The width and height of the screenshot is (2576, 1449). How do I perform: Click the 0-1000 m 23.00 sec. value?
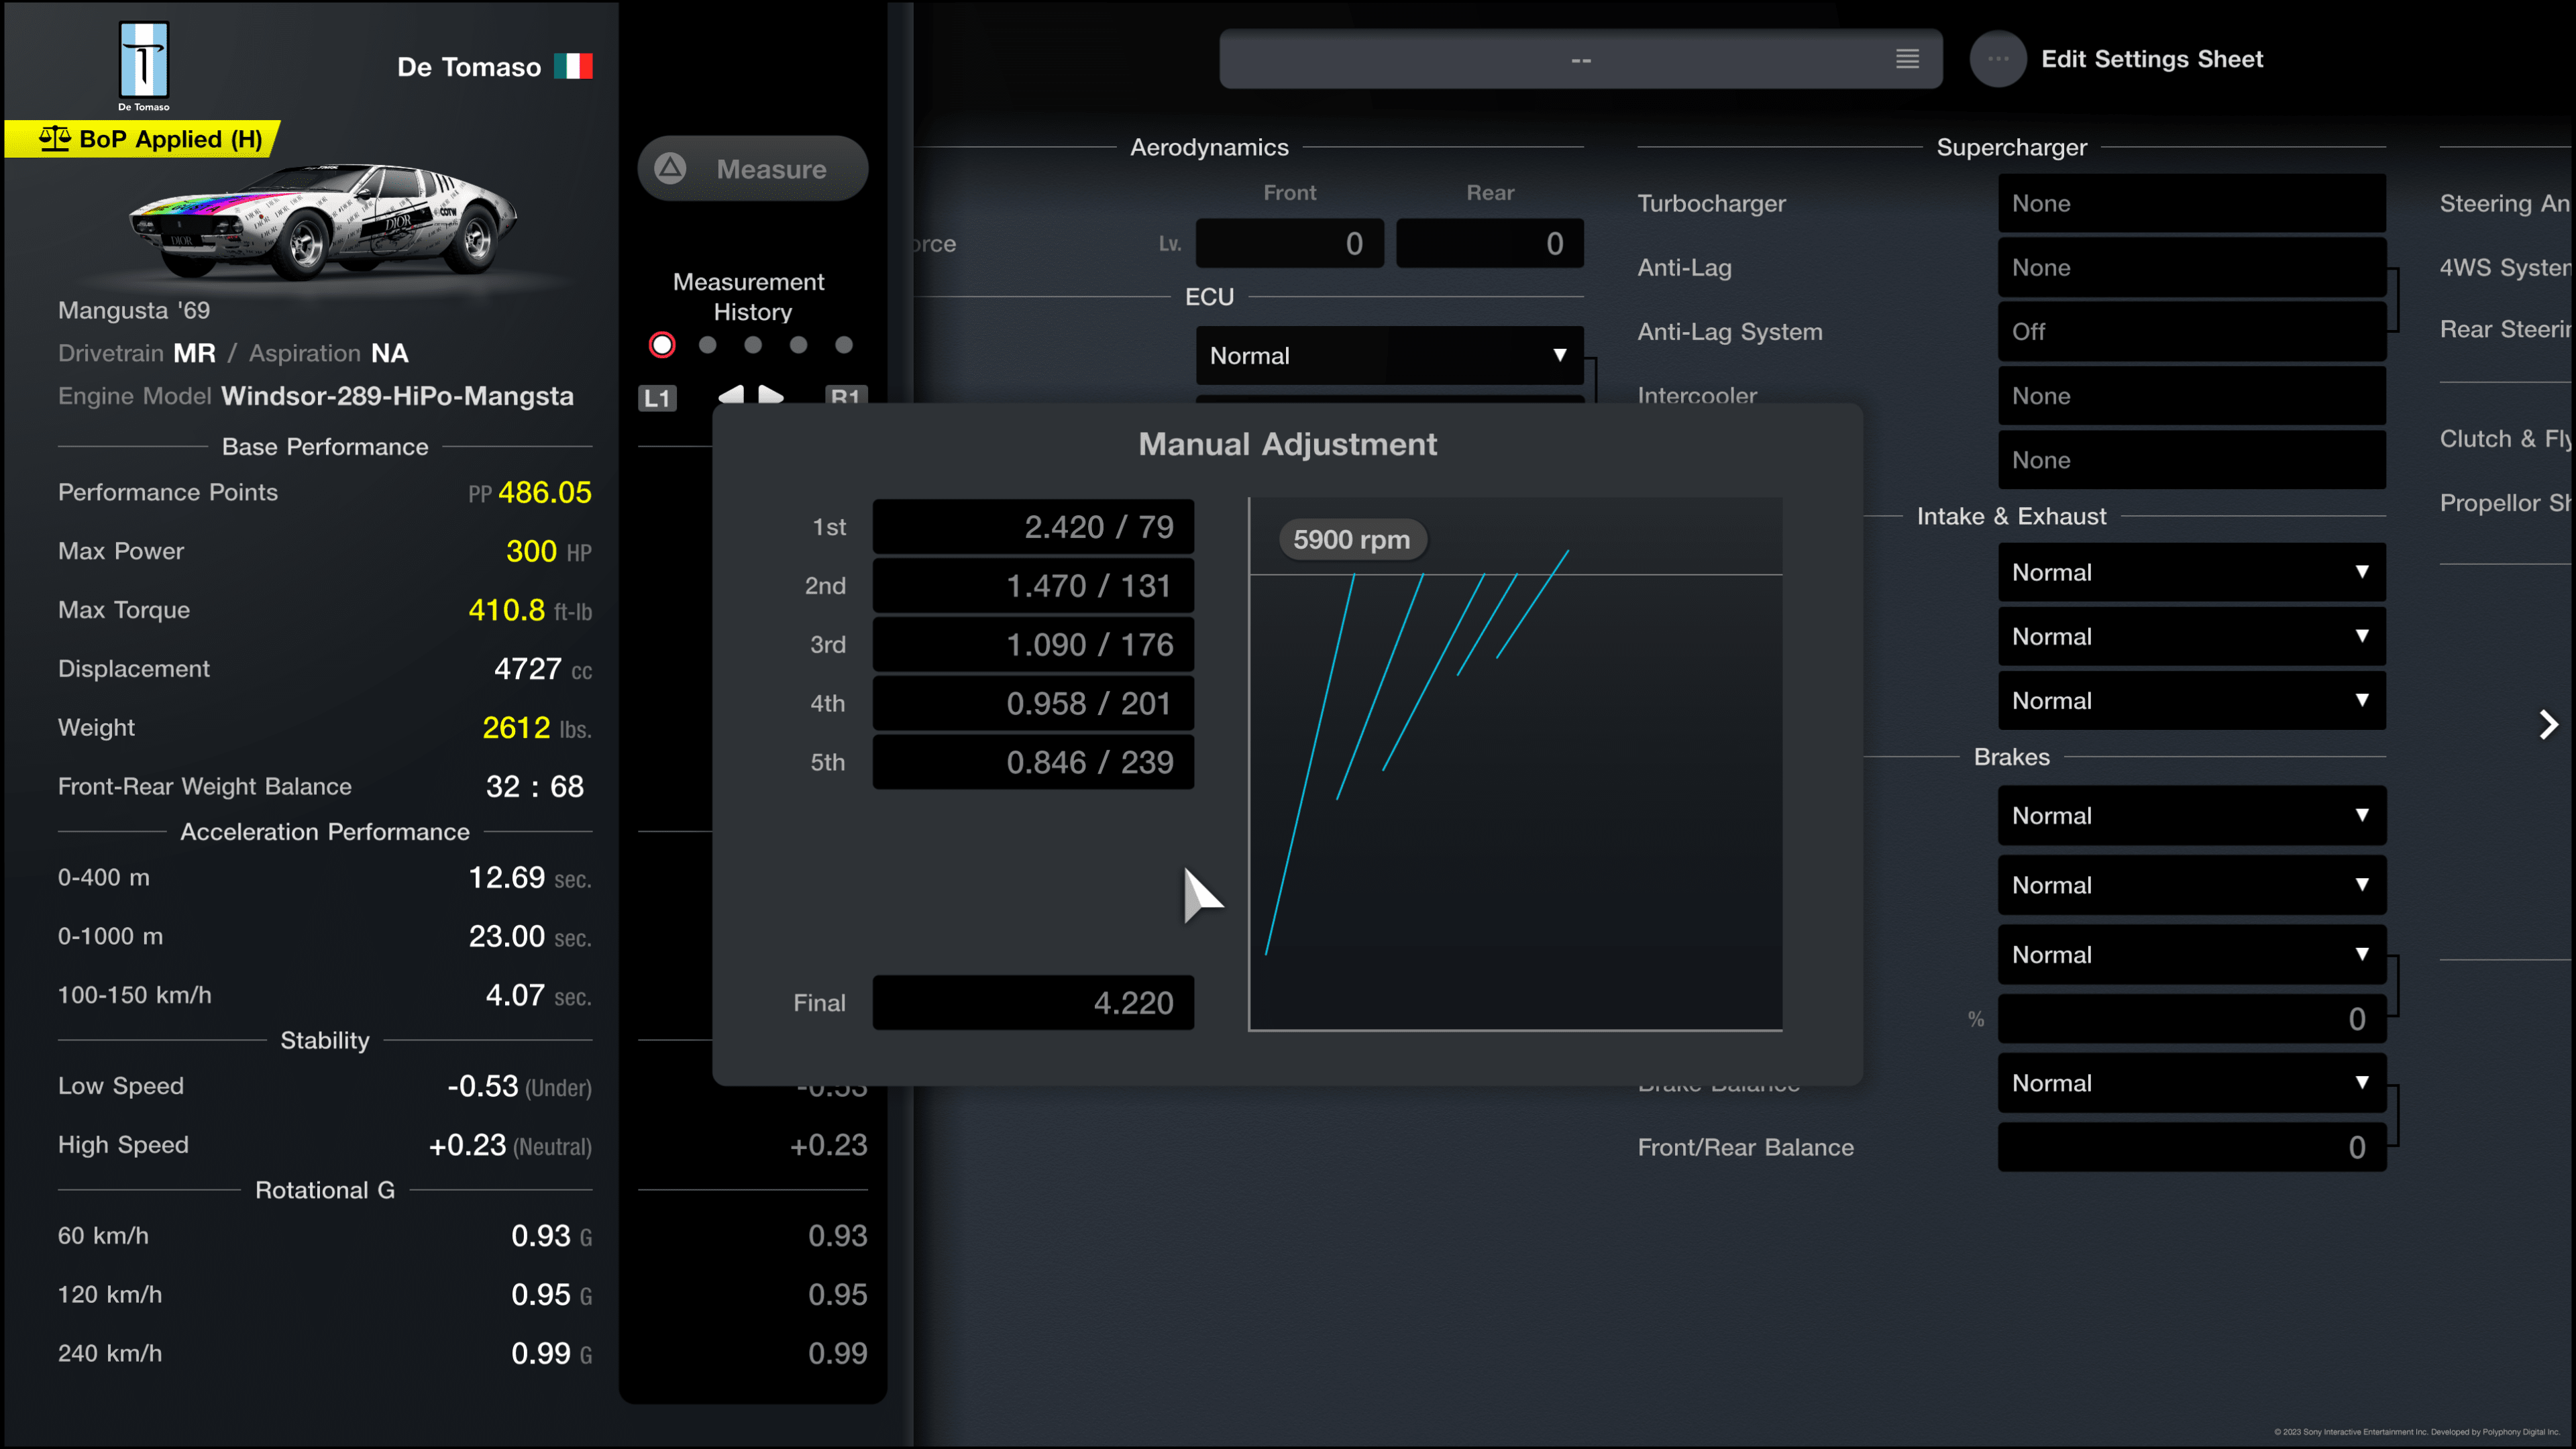tap(530, 937)
